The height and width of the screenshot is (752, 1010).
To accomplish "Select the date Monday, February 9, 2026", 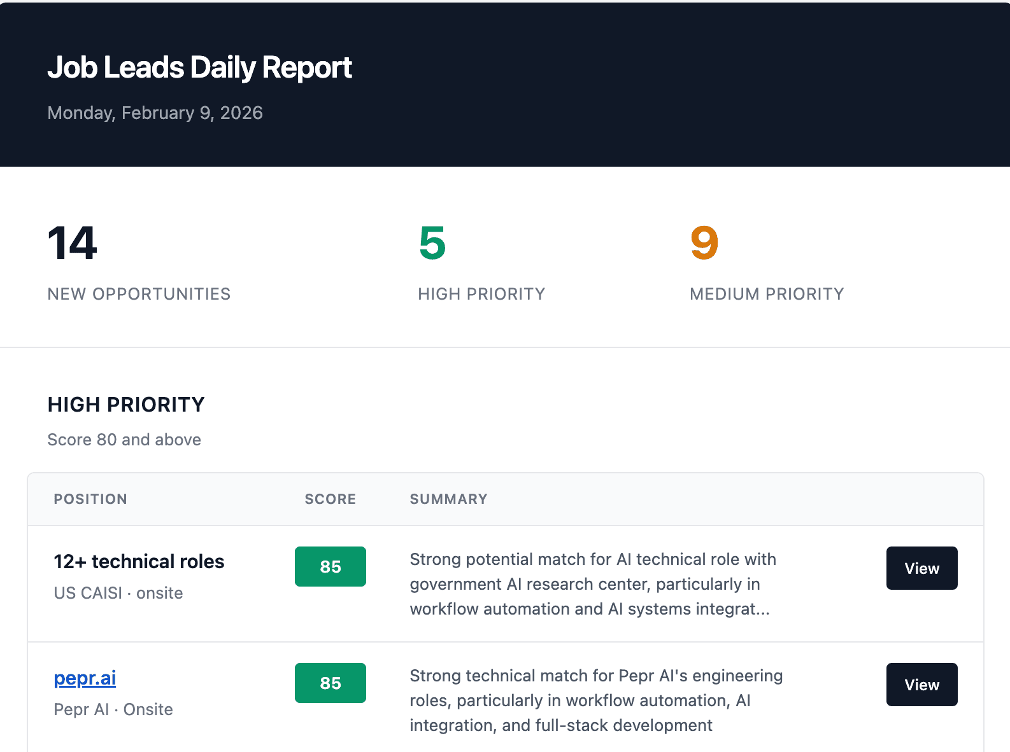I will click(155, 113).
